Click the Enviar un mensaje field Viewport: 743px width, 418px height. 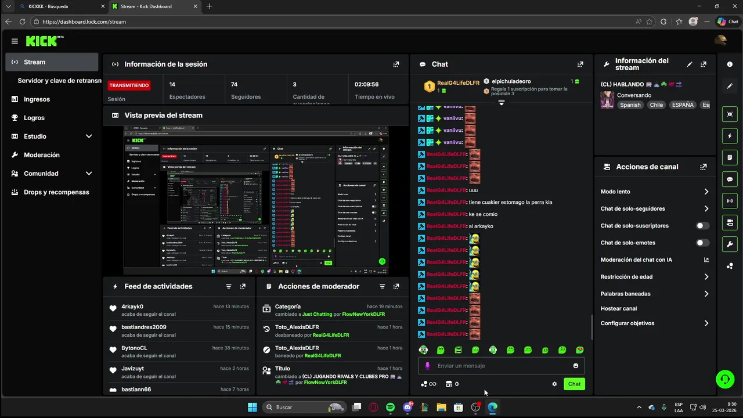click(501, 366)
